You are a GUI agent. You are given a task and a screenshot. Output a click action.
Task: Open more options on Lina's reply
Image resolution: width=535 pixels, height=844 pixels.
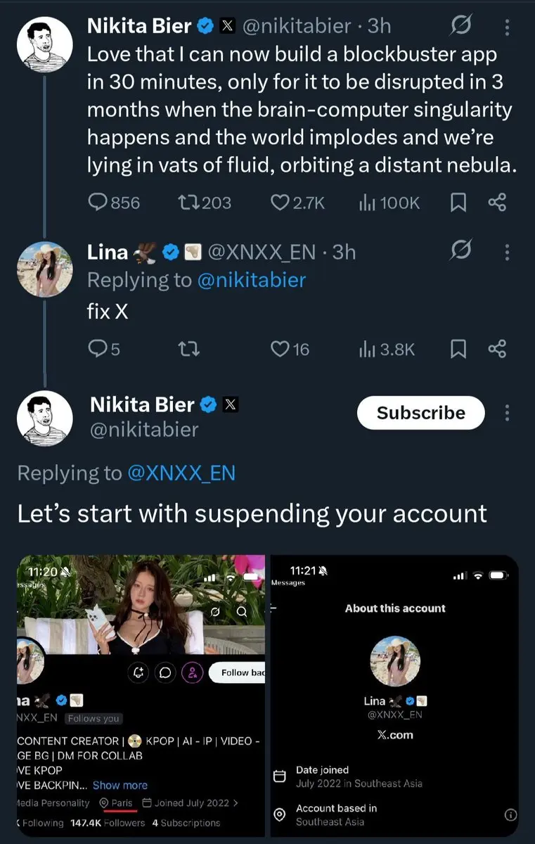pyautogui.click(x=508, y=252)
